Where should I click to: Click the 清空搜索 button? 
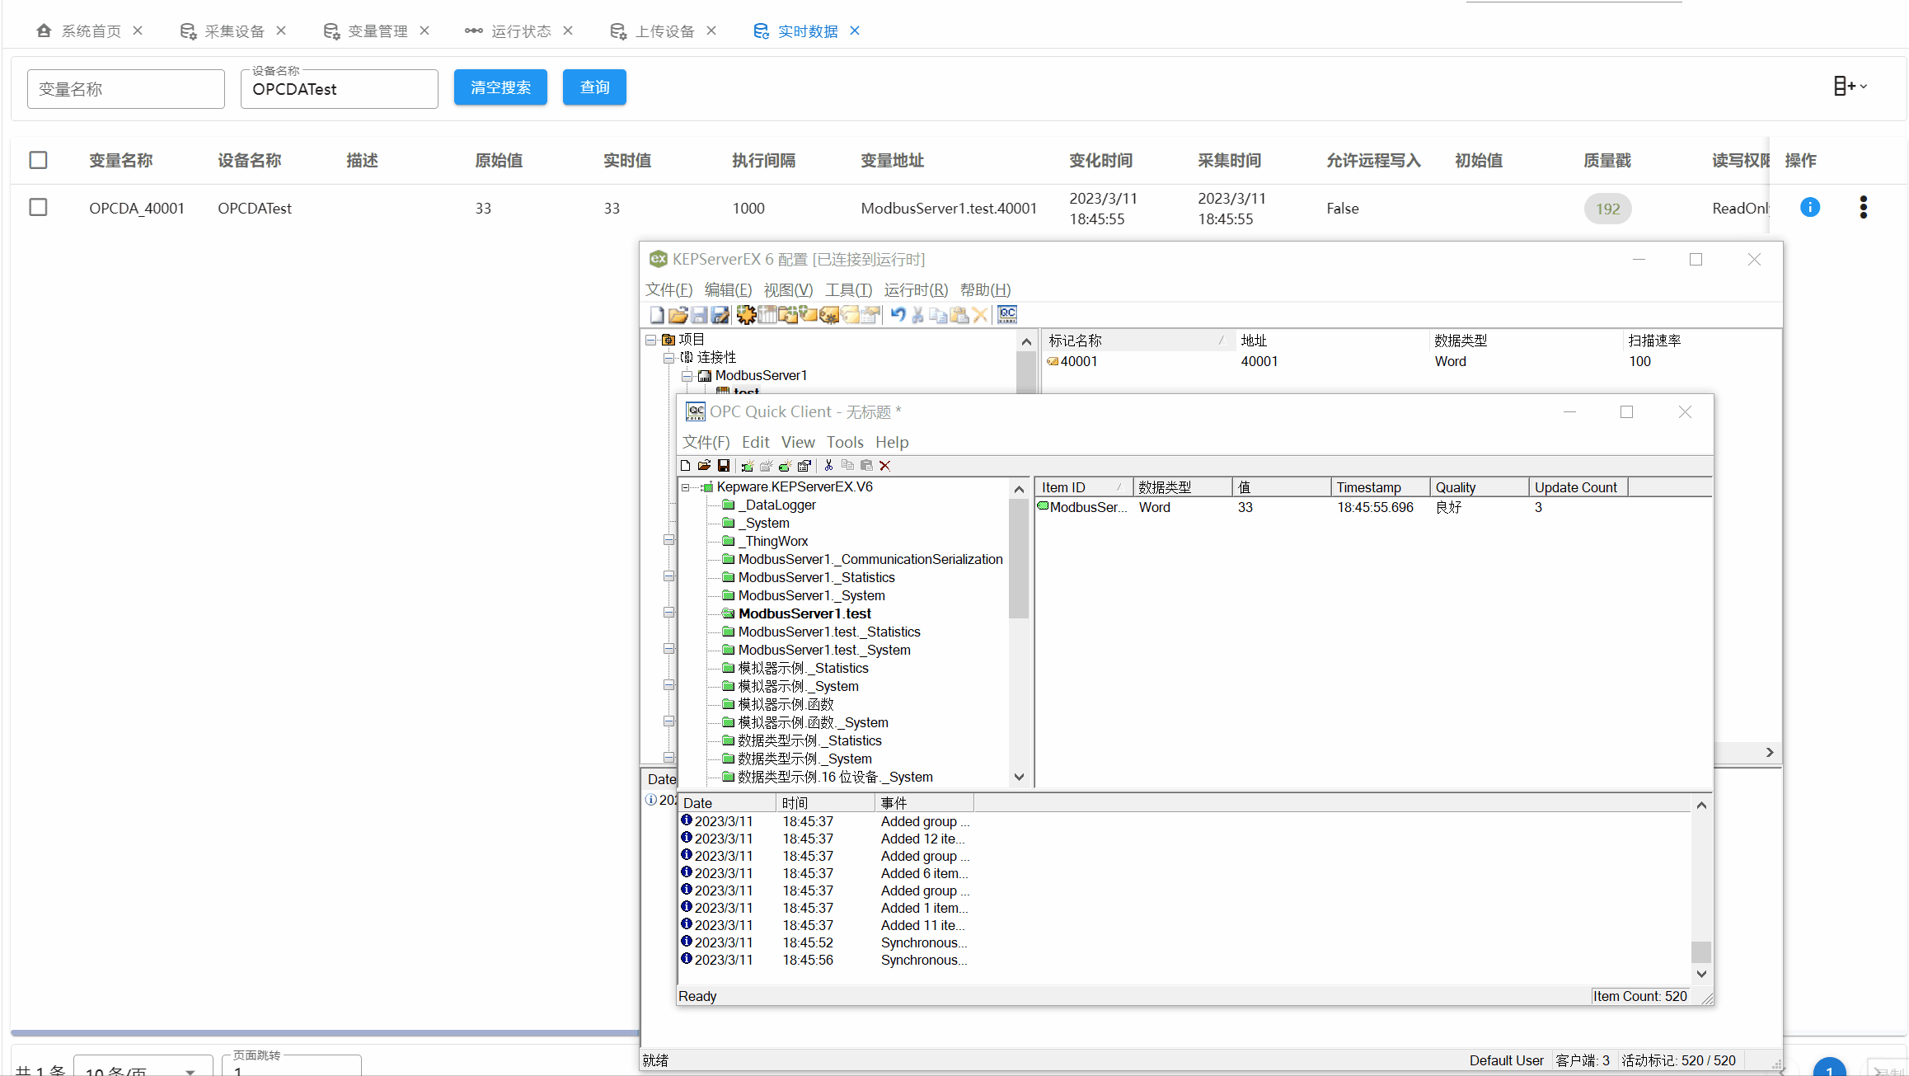pos(500,87)
